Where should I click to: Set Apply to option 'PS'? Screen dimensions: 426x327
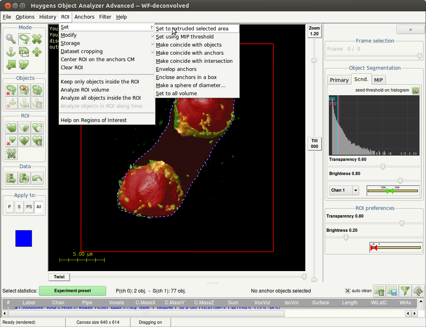pos(29,207)
